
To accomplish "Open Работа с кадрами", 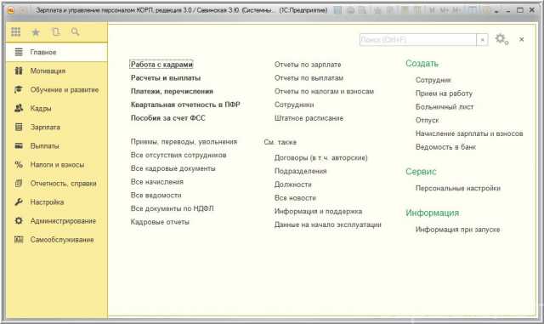I will (x=161, y=65).
